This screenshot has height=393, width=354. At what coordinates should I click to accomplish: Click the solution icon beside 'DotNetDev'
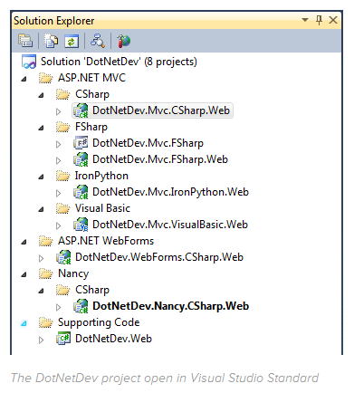(29, 62)
